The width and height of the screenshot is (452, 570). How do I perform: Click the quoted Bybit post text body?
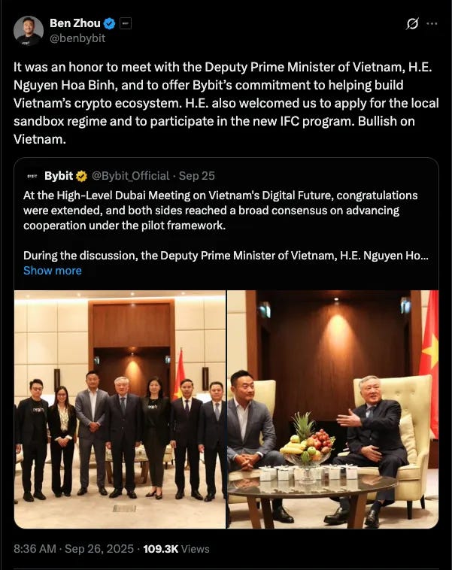(x=226, y=226)
